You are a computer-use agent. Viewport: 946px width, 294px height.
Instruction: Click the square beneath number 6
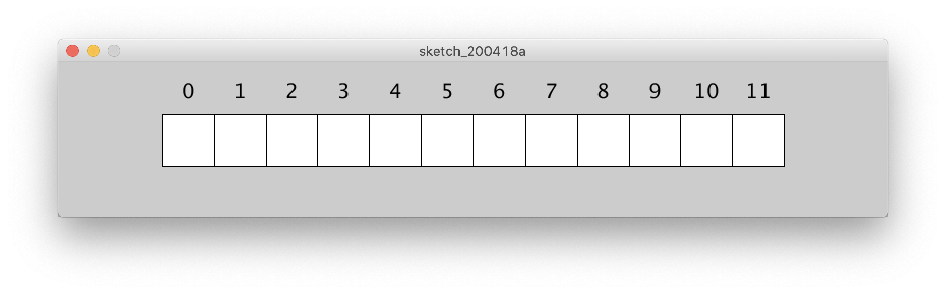[x=499, y=140]
